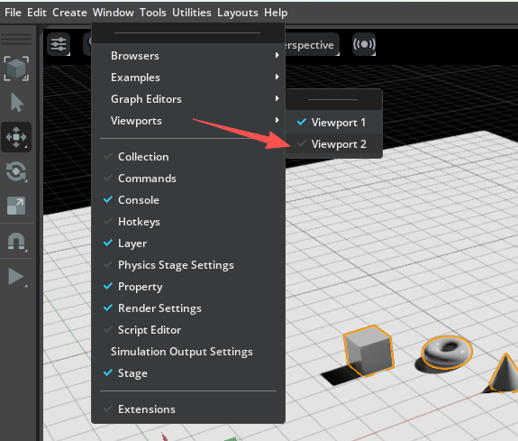Viewport: 518px width, 441px height.
Task: Expand the Viewports submenu
Action: pos(188,121)
